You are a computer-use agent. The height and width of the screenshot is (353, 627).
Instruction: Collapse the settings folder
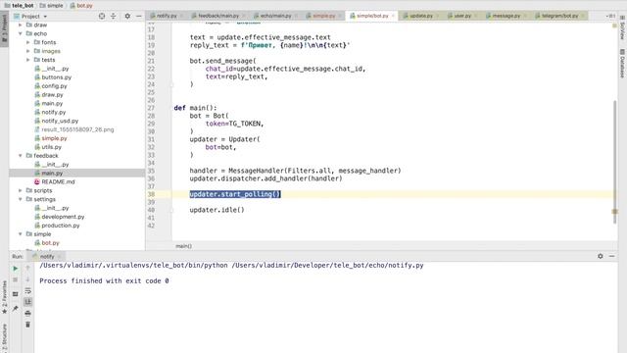click(x=20, y=199)
